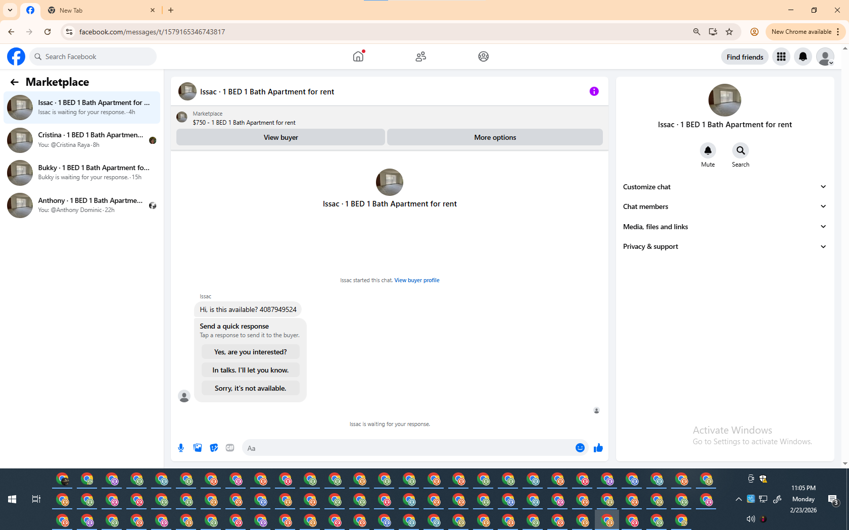The height and width of the screenshot is (530, 849).
Task: Open the Friends icon in top navigation
Action: (x=421, y=57)
